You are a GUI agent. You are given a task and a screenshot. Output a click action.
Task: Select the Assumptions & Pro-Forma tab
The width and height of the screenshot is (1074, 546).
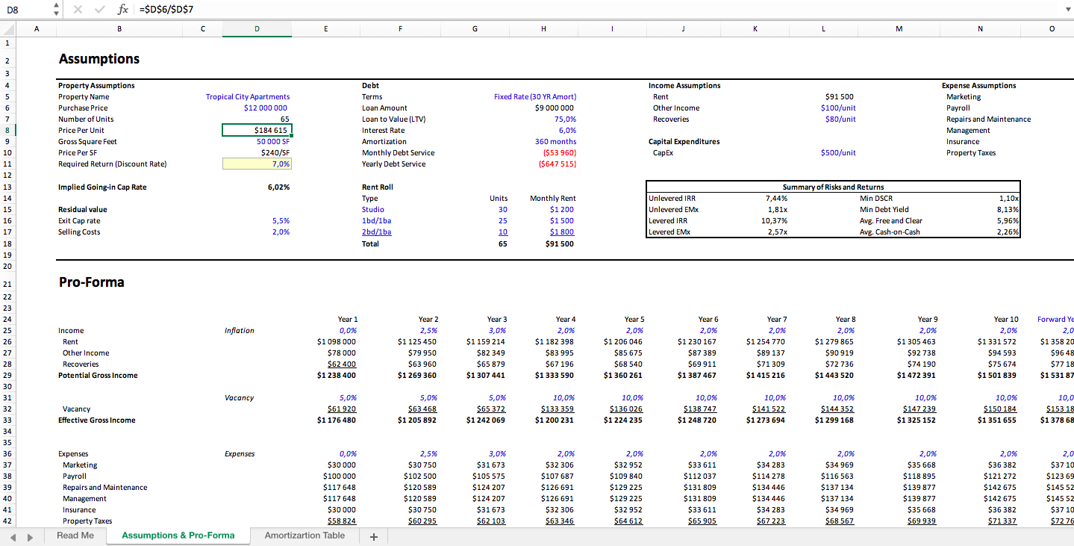pos(178,536)
